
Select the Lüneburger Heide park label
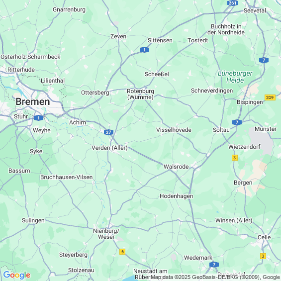coord(235,77)
